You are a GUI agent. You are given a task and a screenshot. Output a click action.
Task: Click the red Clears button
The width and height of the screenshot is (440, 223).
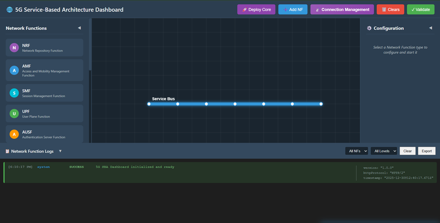pos(390,9)
